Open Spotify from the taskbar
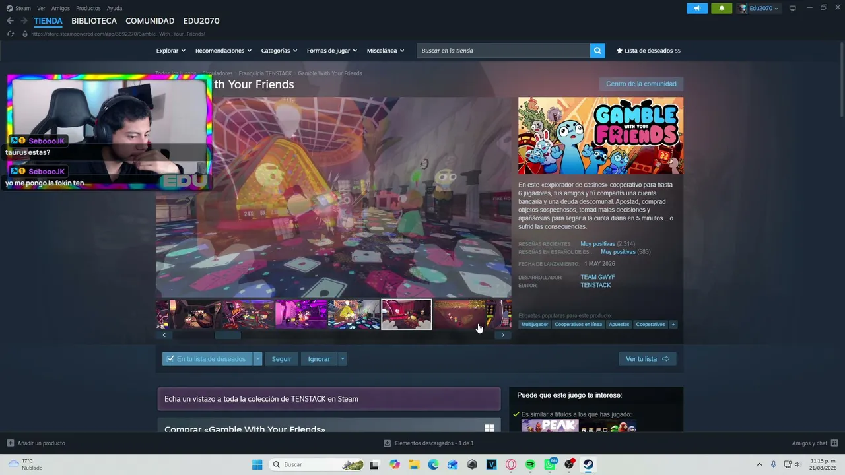The height and width of the screenshot is (475, 845). [530, 464]
